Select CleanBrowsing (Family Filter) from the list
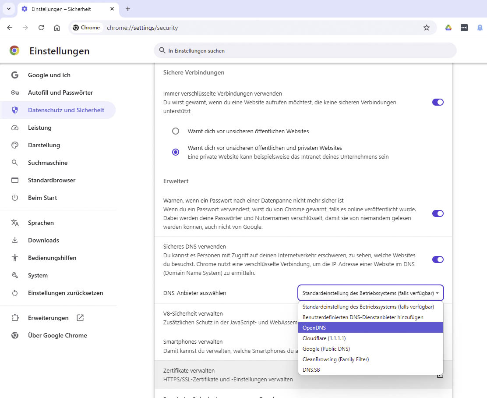This screenshot has width=487, height=398. [x=371, y=359]
